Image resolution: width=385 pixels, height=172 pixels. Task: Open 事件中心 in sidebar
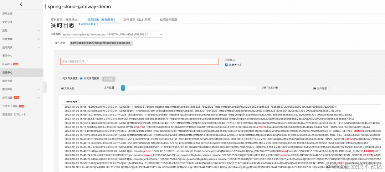pos(7,56)
